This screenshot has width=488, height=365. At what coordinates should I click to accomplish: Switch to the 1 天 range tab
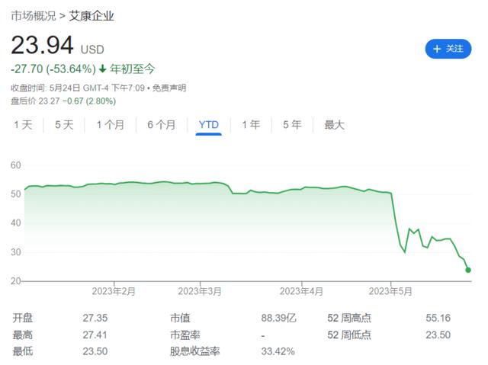pos(23,125)
